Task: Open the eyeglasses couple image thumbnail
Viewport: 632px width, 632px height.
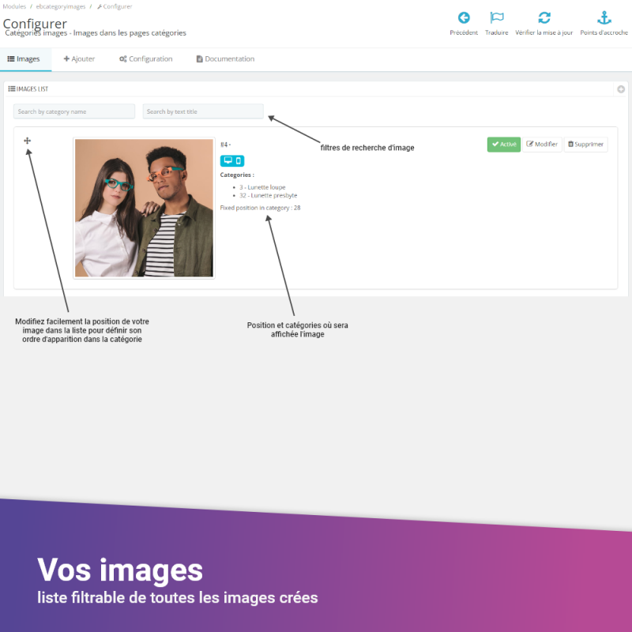Action: tap(143, 208)
